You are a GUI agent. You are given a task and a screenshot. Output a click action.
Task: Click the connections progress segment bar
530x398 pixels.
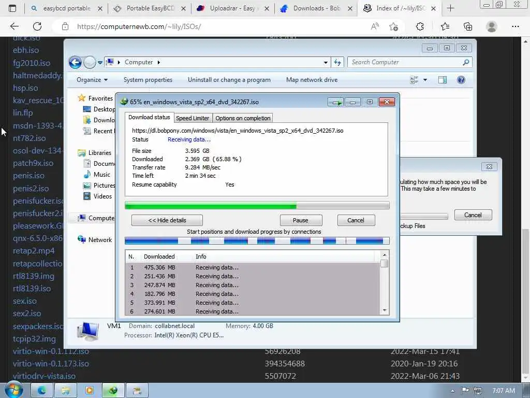257,240
